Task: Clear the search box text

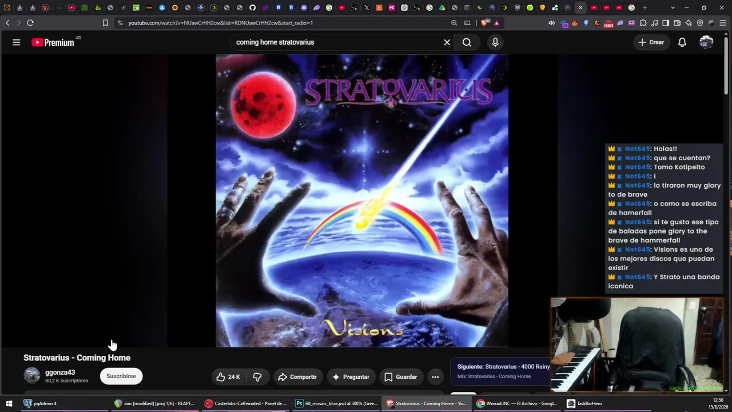Action: click(447, 42)
